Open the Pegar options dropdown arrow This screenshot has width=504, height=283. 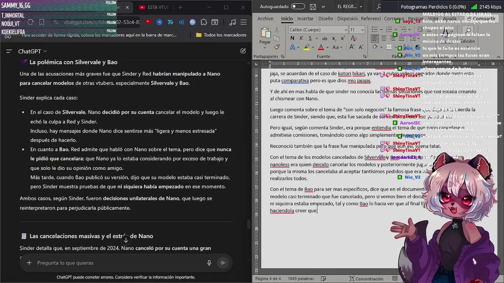click(x=265, y=47)
